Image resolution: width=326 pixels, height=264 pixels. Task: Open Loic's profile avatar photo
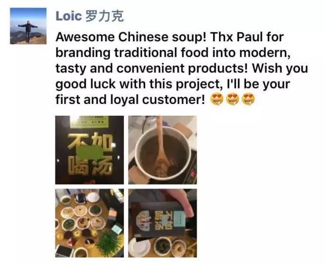[x=28, y=26]
